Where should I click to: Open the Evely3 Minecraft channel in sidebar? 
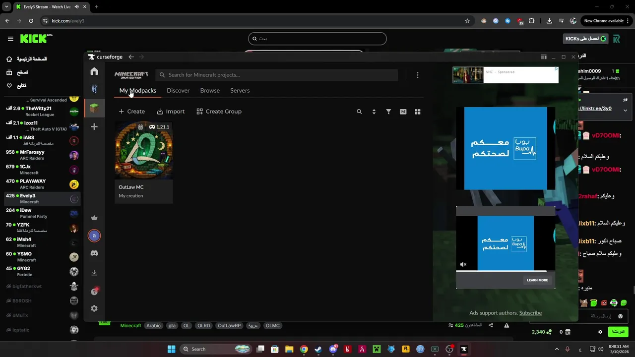[x=42, y=199]
